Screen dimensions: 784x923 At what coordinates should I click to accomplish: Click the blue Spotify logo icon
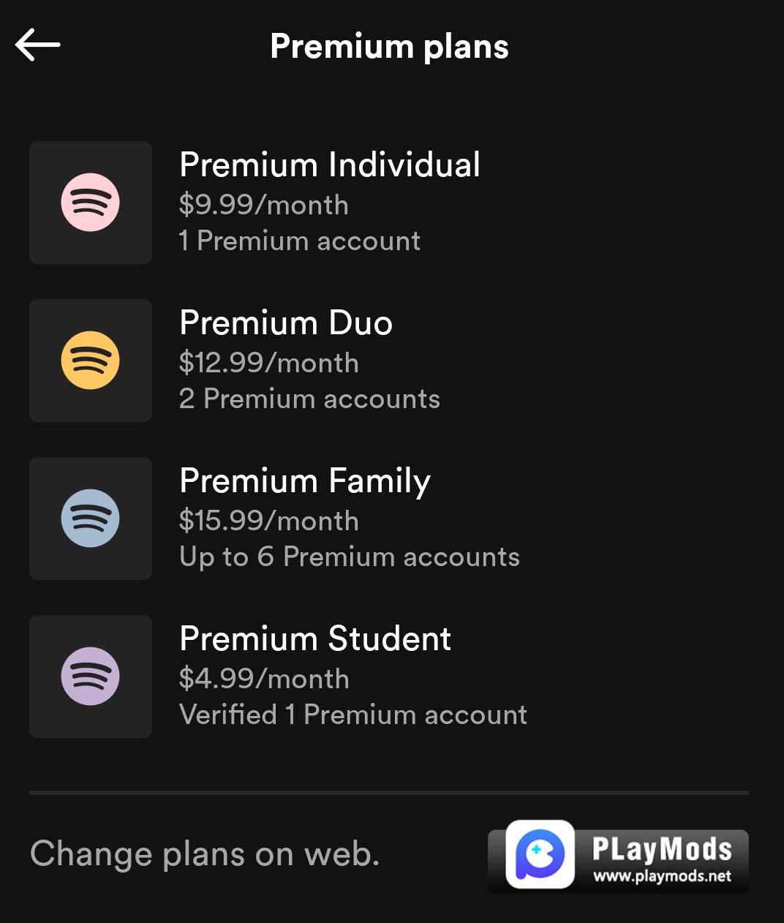[x=90, y=519]
